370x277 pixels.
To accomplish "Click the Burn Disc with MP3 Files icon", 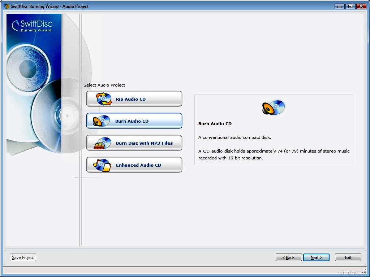I will click(102, 143).
